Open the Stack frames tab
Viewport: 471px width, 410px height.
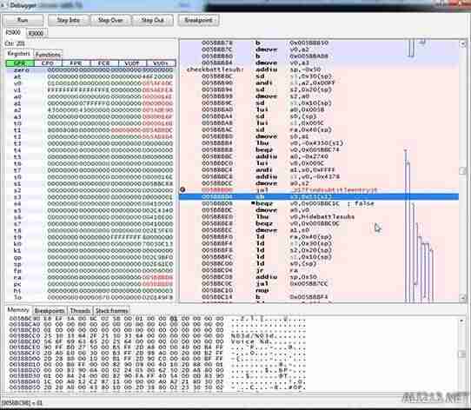(x=111, y=311)
